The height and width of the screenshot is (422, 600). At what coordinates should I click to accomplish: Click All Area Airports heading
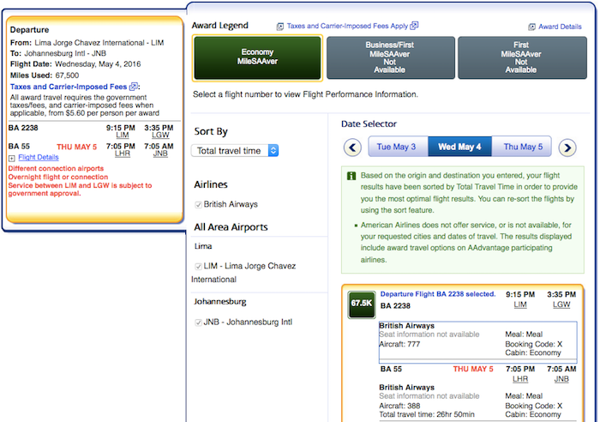tap(231, 227)
